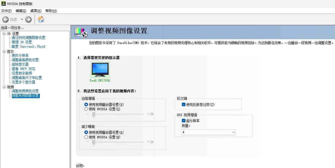Open the 质量 dropdown showing value 4
Image resolution: width=335 pixels, height=168 pixels.
coord(234,132)
